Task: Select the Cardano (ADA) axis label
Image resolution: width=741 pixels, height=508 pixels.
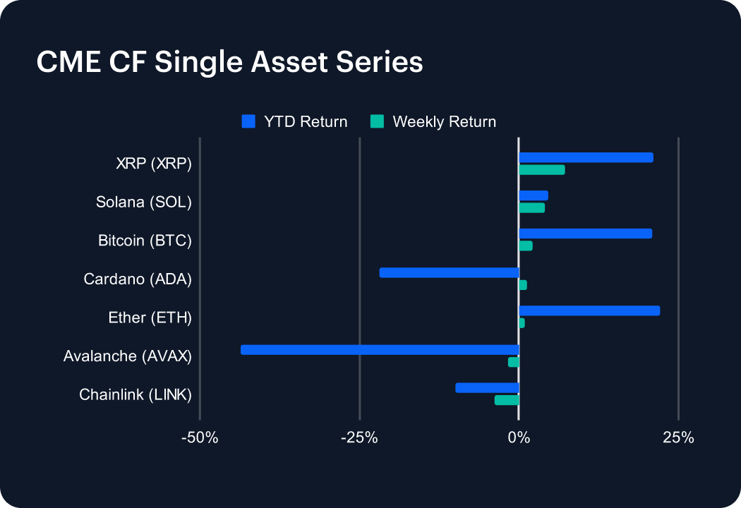Action: (x=138, y=279)
